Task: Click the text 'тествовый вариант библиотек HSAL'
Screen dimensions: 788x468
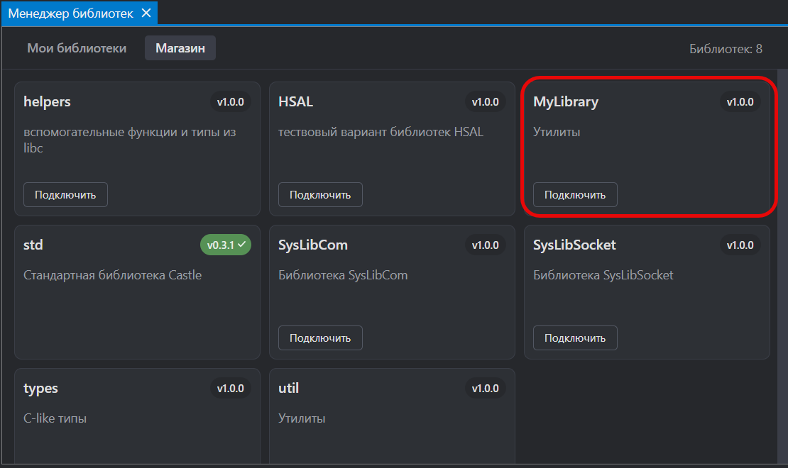Action: tap(381, 132)
